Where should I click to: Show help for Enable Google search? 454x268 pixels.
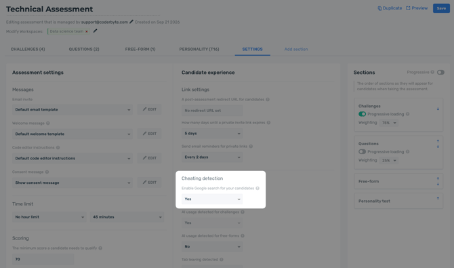tap(257, 188)
